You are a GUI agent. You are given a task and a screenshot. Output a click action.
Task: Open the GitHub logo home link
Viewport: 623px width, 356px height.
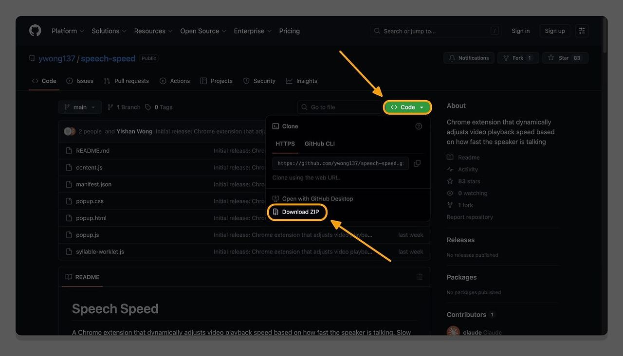point(35,31)
